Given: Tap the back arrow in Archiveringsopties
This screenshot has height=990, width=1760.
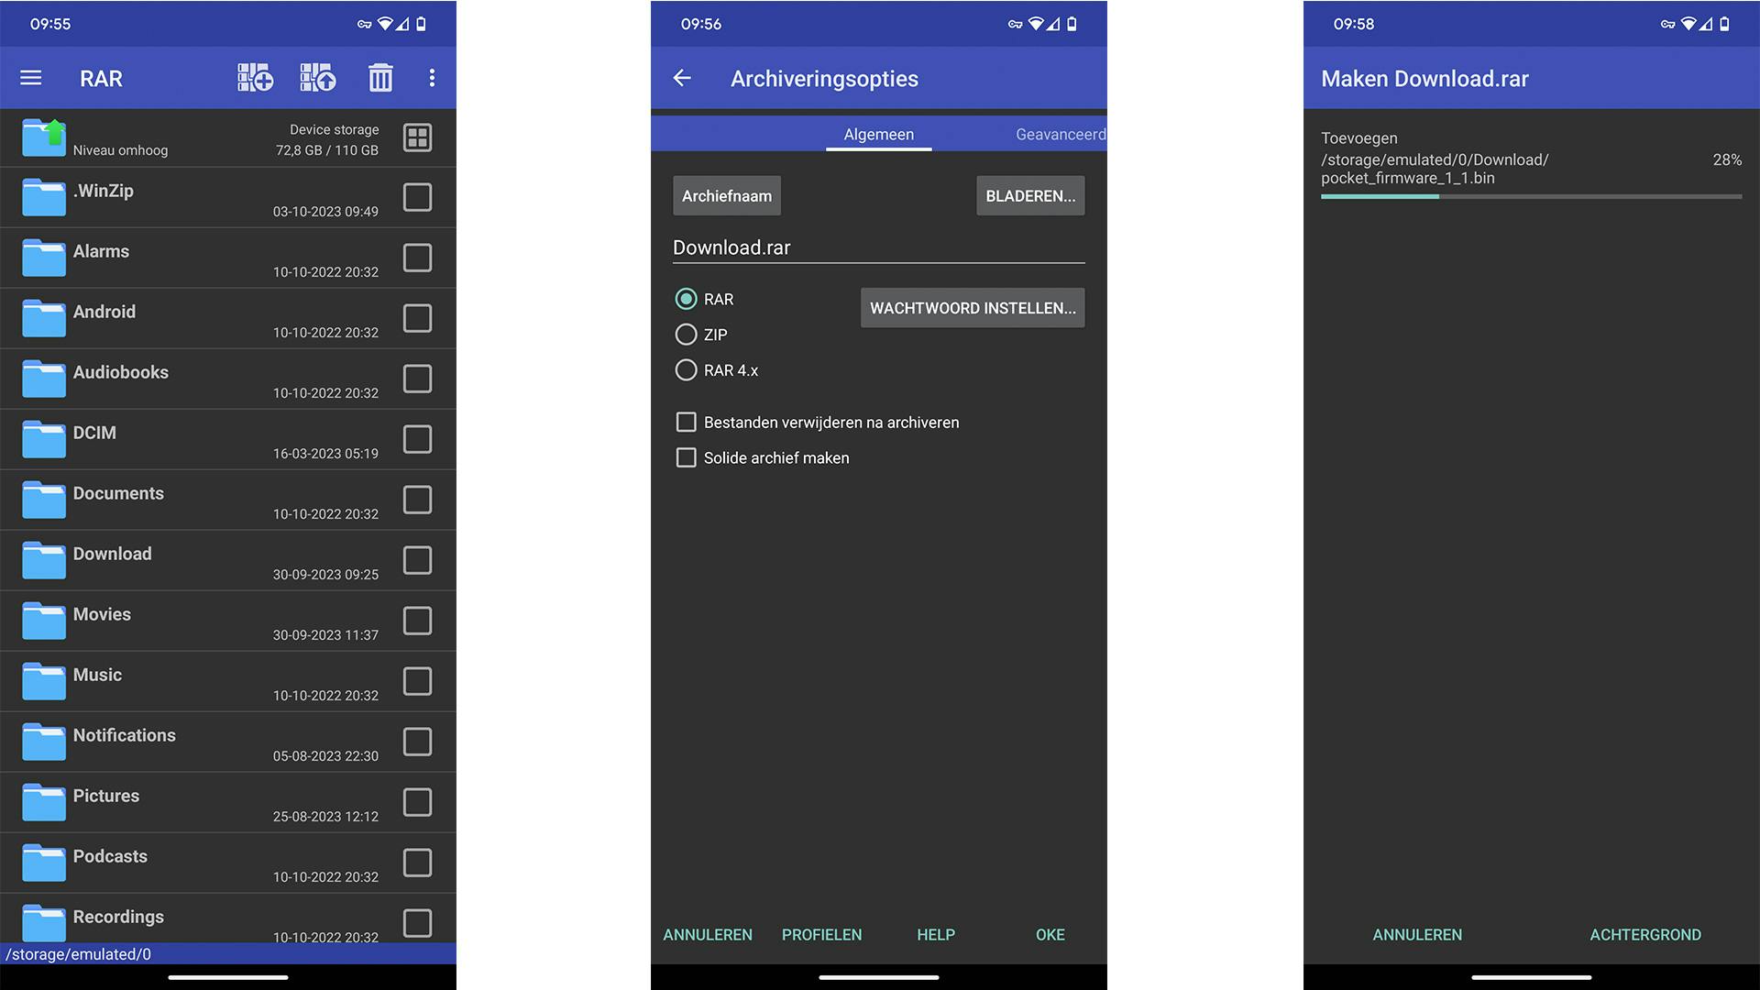Looking at the screenshot, I should point(682,78).
